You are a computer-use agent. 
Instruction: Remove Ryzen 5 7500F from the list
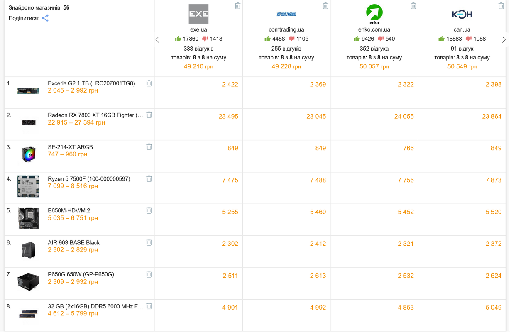(x=149, y=178)
